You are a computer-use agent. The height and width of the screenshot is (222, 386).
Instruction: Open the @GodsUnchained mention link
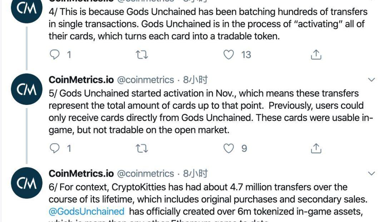(86, 211)
